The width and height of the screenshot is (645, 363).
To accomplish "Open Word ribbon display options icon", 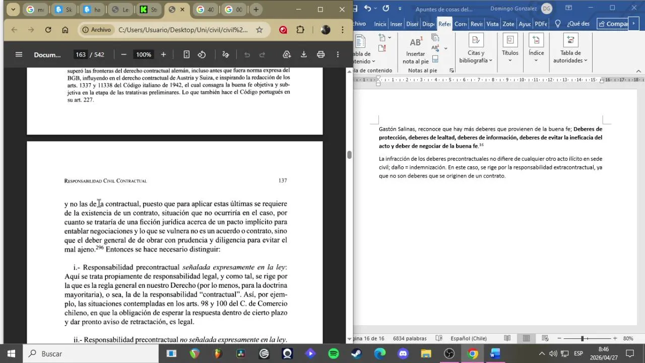I will coord(568,8).
